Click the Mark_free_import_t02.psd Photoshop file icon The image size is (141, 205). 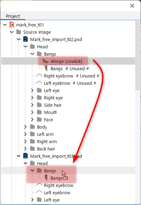pyautogui.click(x=26, y=39)
